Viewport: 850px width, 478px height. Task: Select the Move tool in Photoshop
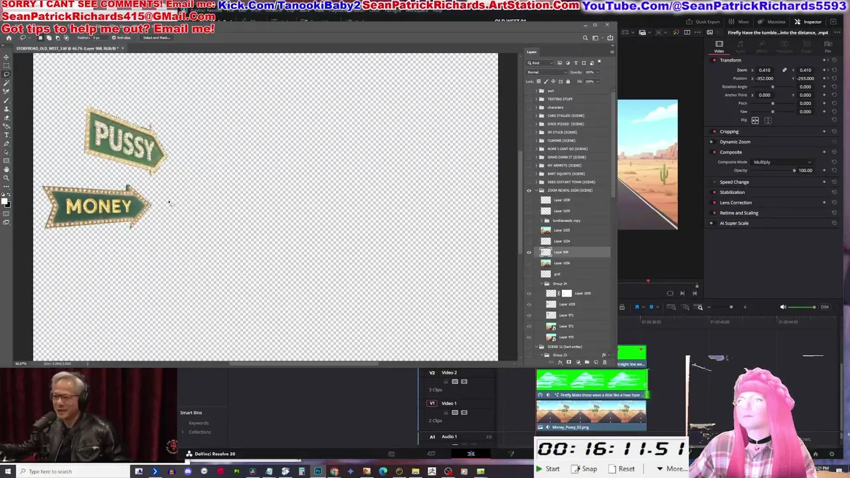tap(6, 58)
